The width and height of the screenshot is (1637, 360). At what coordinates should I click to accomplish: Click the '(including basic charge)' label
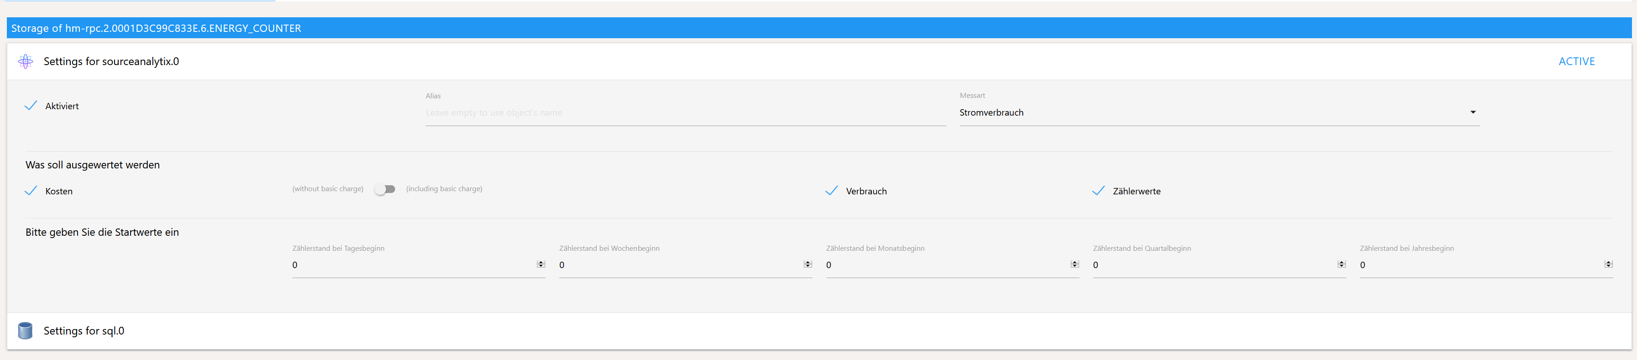click(x=444, y=189)
